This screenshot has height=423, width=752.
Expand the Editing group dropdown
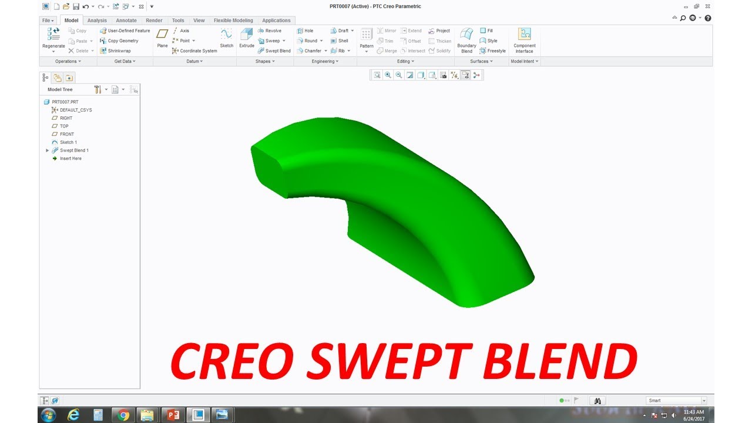click(405, 61)
